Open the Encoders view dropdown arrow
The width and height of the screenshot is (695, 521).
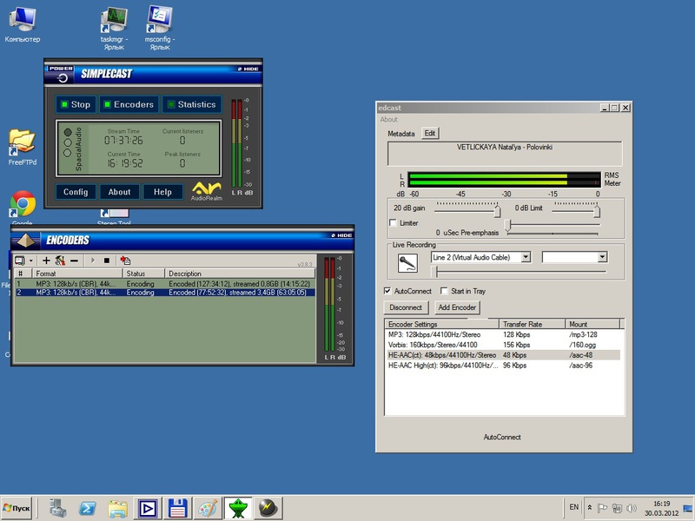31,260
